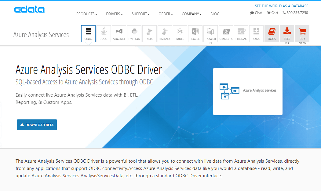Click the Azure Analysis Services product card
Image resolution: width=321 pixels, height=191 pixels.
coord(248,91)
